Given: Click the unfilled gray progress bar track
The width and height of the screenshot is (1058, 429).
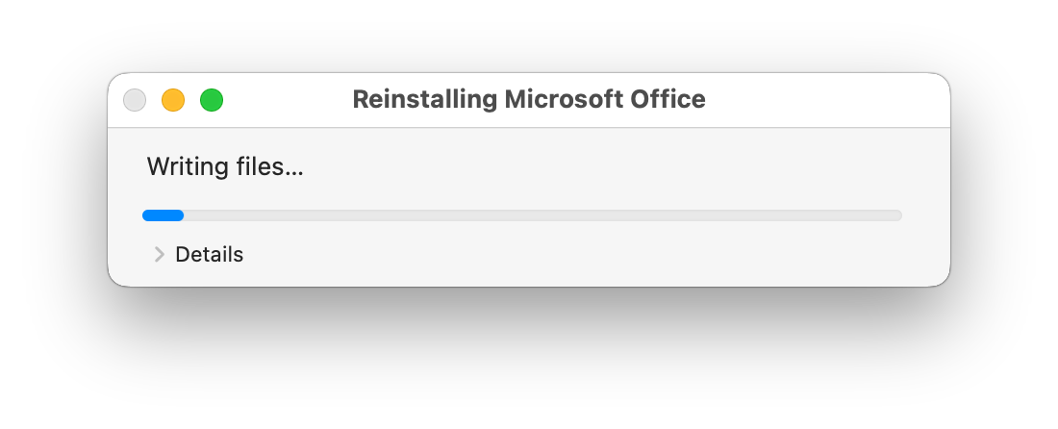Looking at the screenshot, I should pos(542,215).
